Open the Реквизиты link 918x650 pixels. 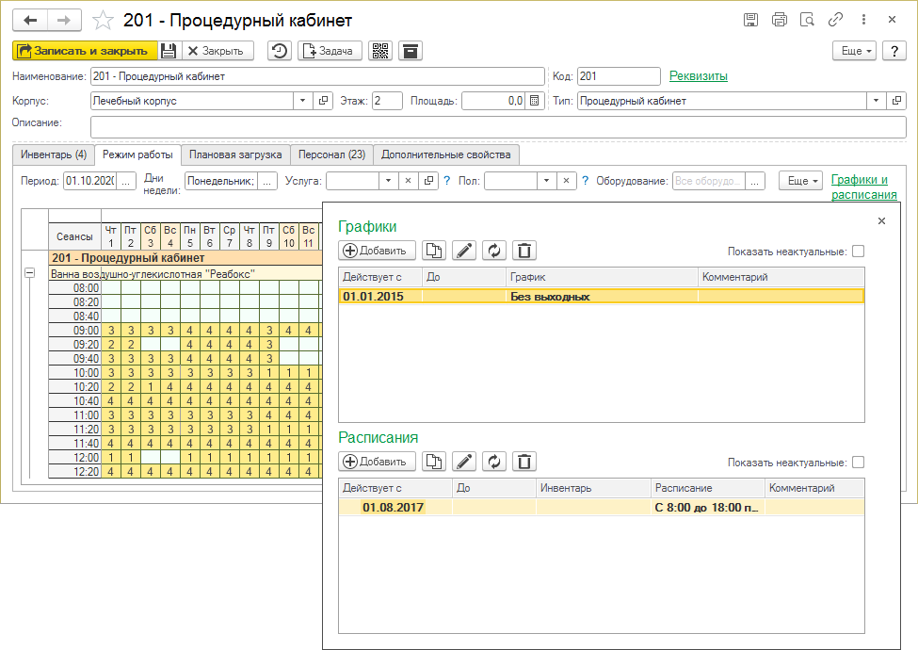pyautogui.click(x=698, y=76)
